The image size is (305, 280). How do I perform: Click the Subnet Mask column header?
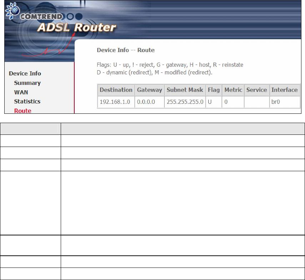(x=185, y=90)
